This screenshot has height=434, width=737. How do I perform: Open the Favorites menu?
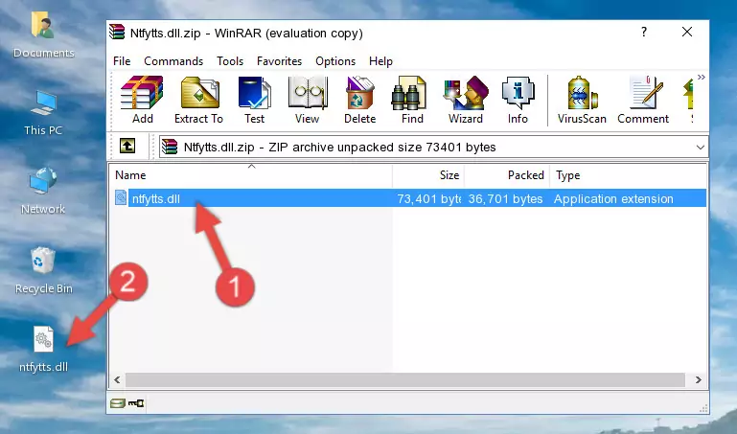pyautogui.click(x=279, y=61)
